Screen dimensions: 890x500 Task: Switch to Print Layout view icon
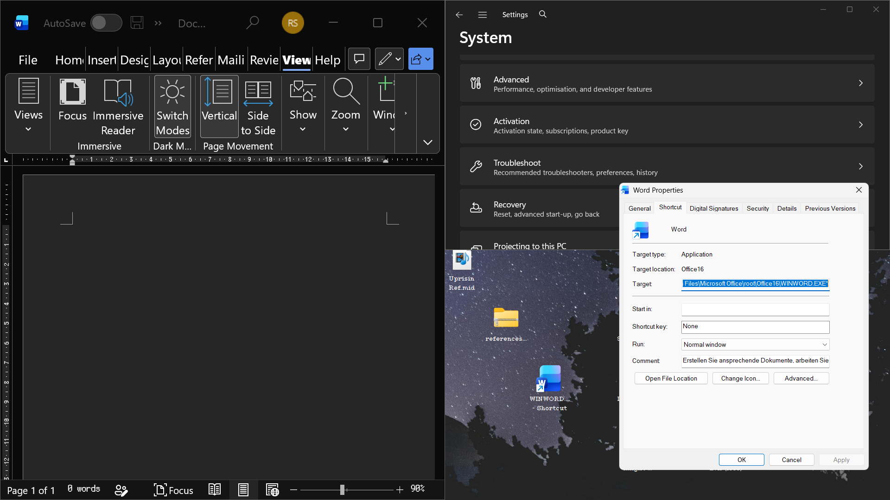pos(243,489)
